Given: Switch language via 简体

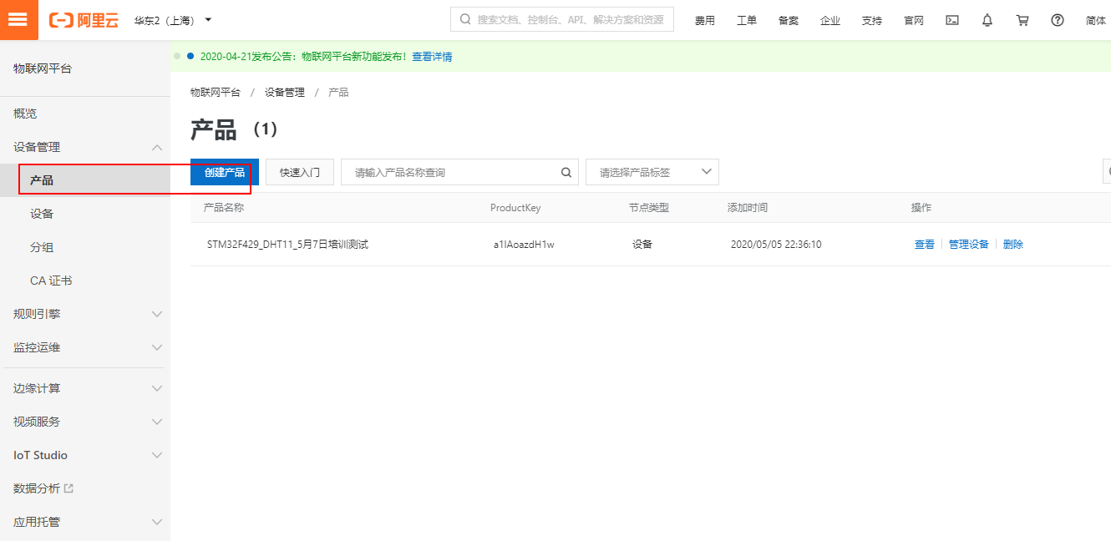Looking at the screenshot, I should 1096,20.
